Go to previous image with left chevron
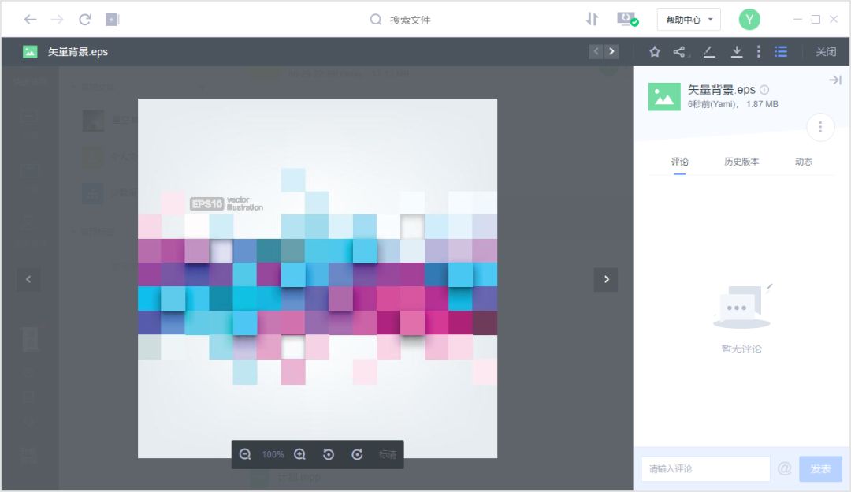The height and width of the screenshot is (492, 851). [28, 280]
